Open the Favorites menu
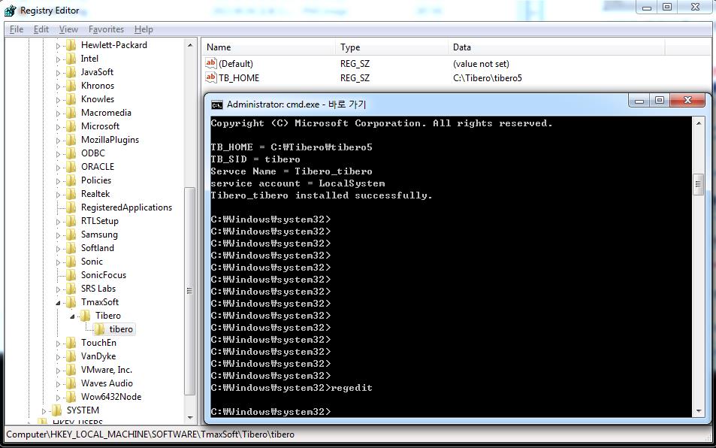This screenshot has height=448, width=716. 106,29
